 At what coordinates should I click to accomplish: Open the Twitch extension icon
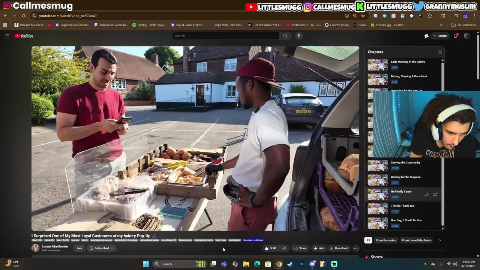(375, 16)
